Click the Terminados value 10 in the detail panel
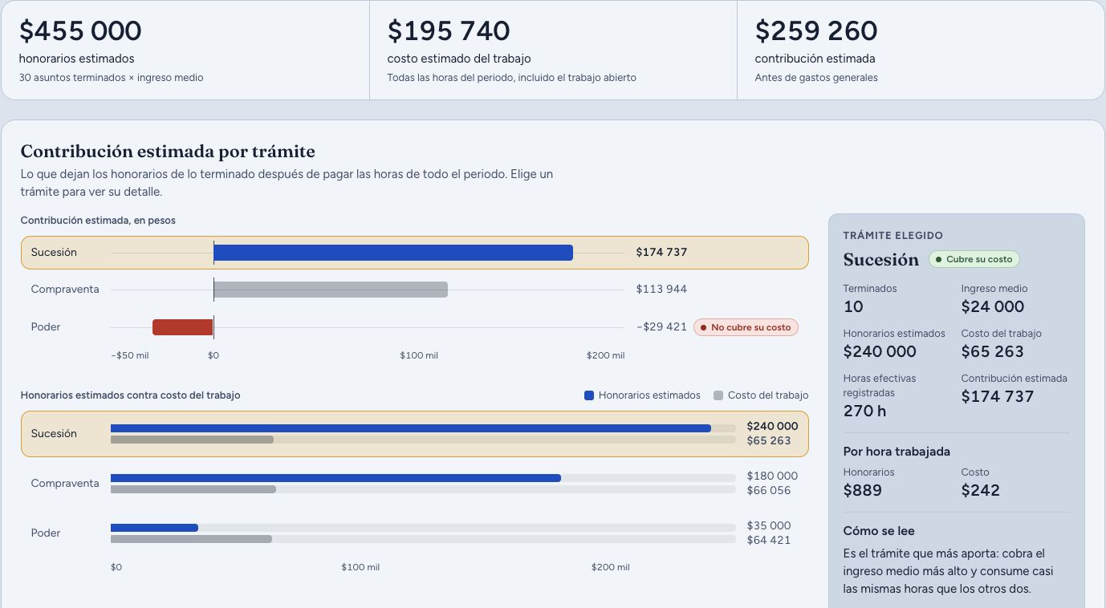 (x=853, y=306)
